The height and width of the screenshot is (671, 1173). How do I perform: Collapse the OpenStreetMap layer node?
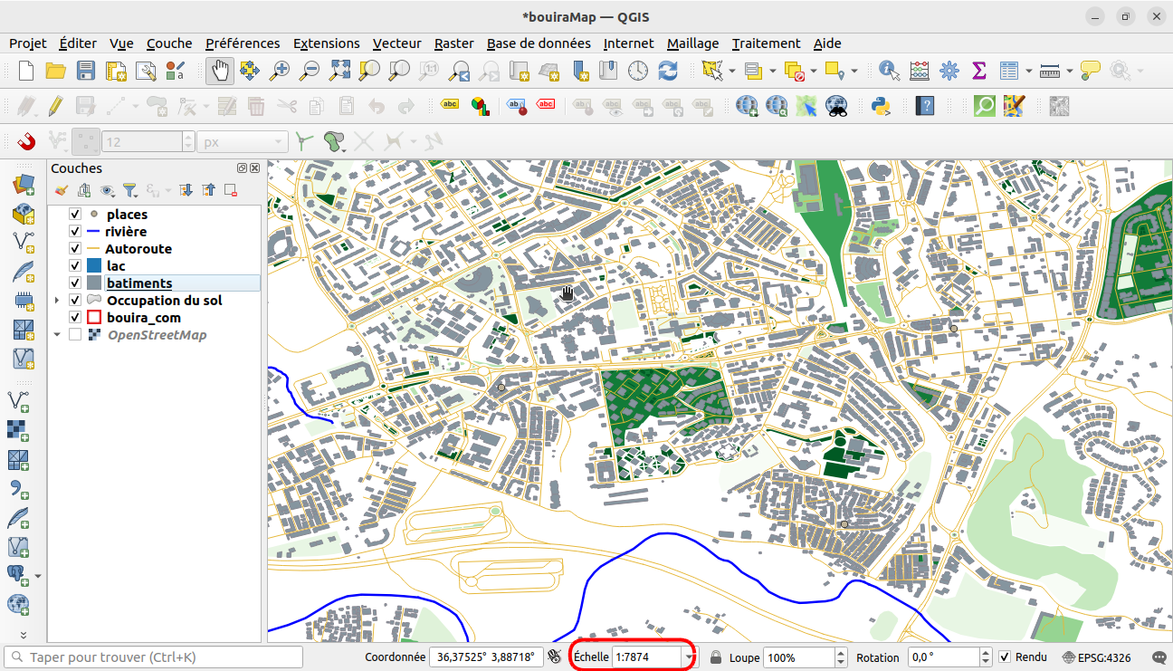58,335
